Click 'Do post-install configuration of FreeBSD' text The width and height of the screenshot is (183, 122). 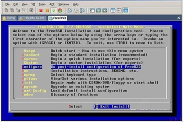click(x=96, y=67)
